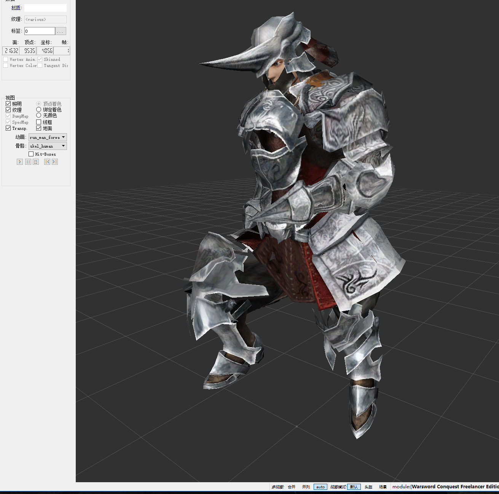
Task: Click the module Warsword Conquest status text
Action: point(446,487)
